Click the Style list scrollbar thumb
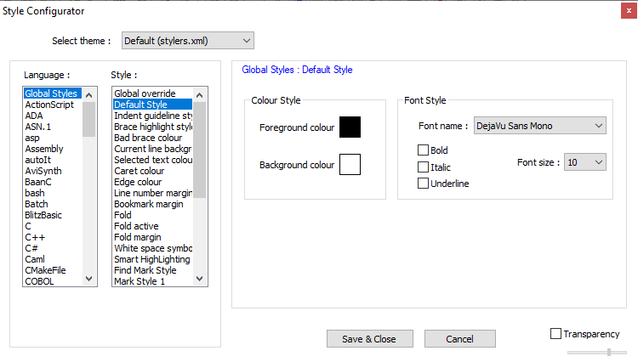 click(199, 150)
